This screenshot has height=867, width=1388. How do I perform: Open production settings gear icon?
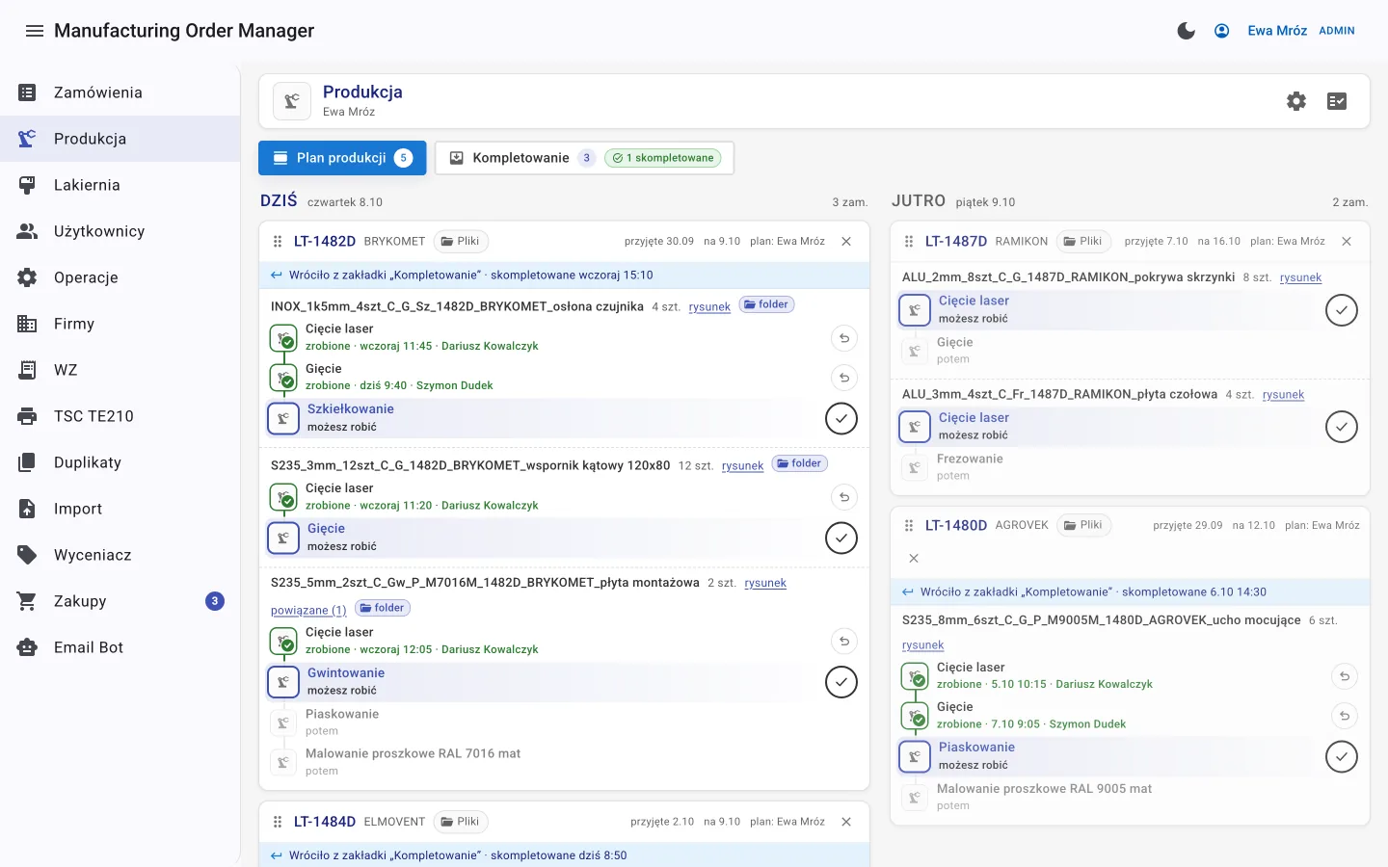pyautogui.click(x=1296, y=101)
